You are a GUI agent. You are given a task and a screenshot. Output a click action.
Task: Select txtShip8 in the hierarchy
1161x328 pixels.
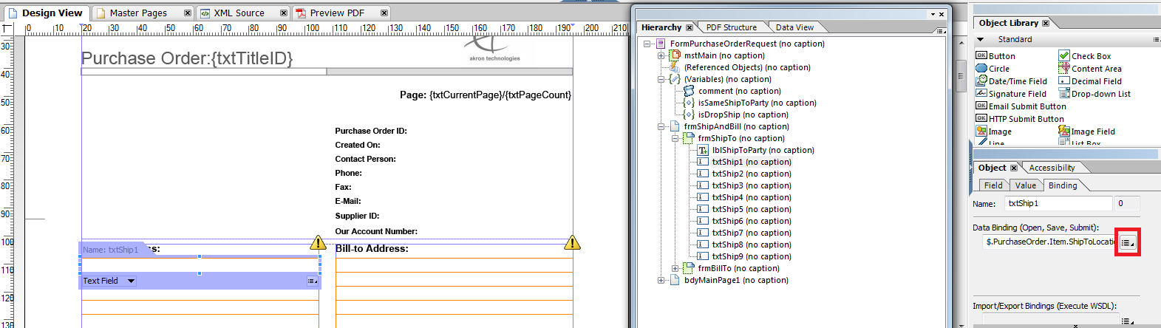pos(751,245)
